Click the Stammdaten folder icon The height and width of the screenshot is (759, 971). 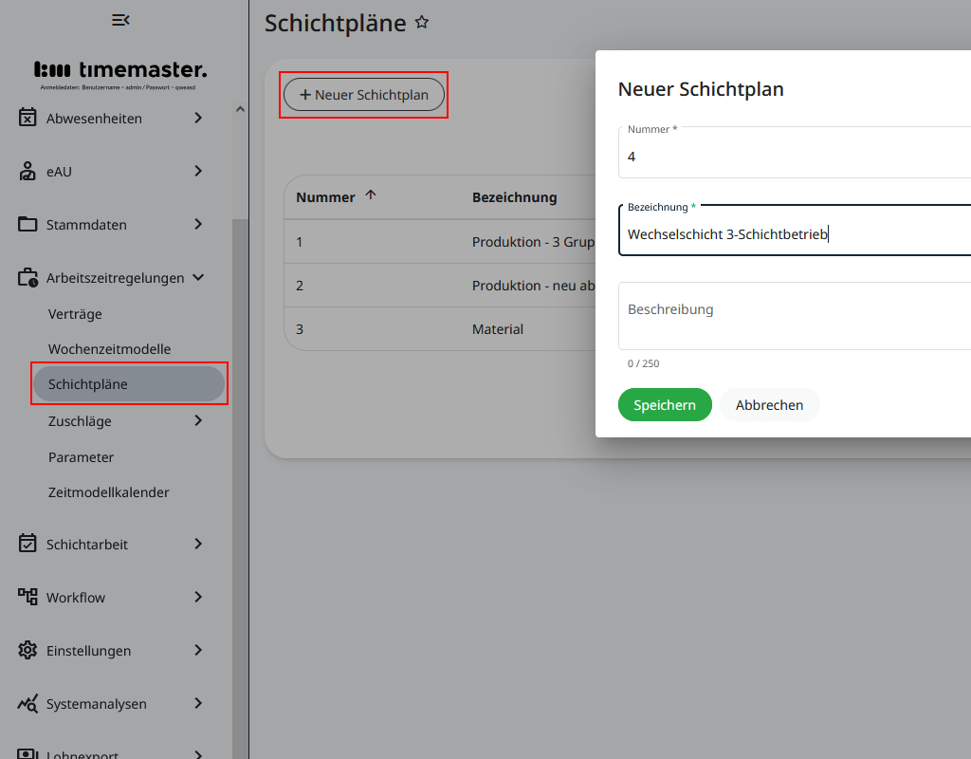coord(26,225)
